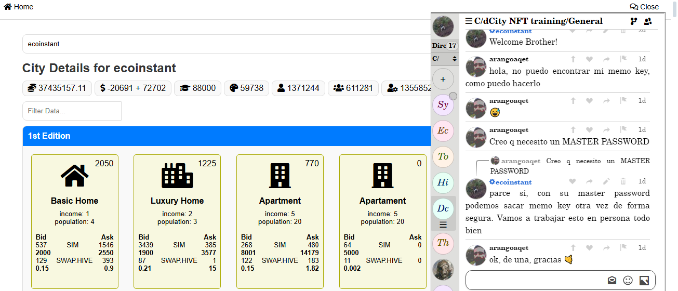Like the 'ok, de una, gracias' message

coord(589,248)
